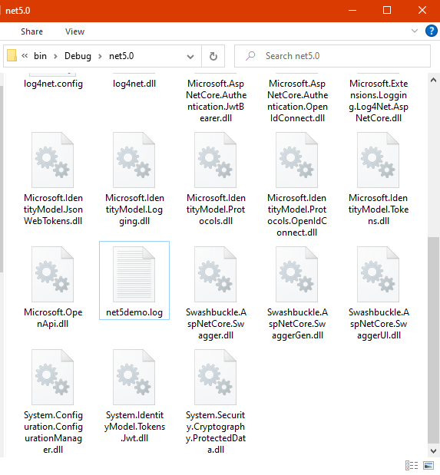This screenshot has width=440, height=475.
Task: Select the log4net.dll file name
Action: pos(134,84)
